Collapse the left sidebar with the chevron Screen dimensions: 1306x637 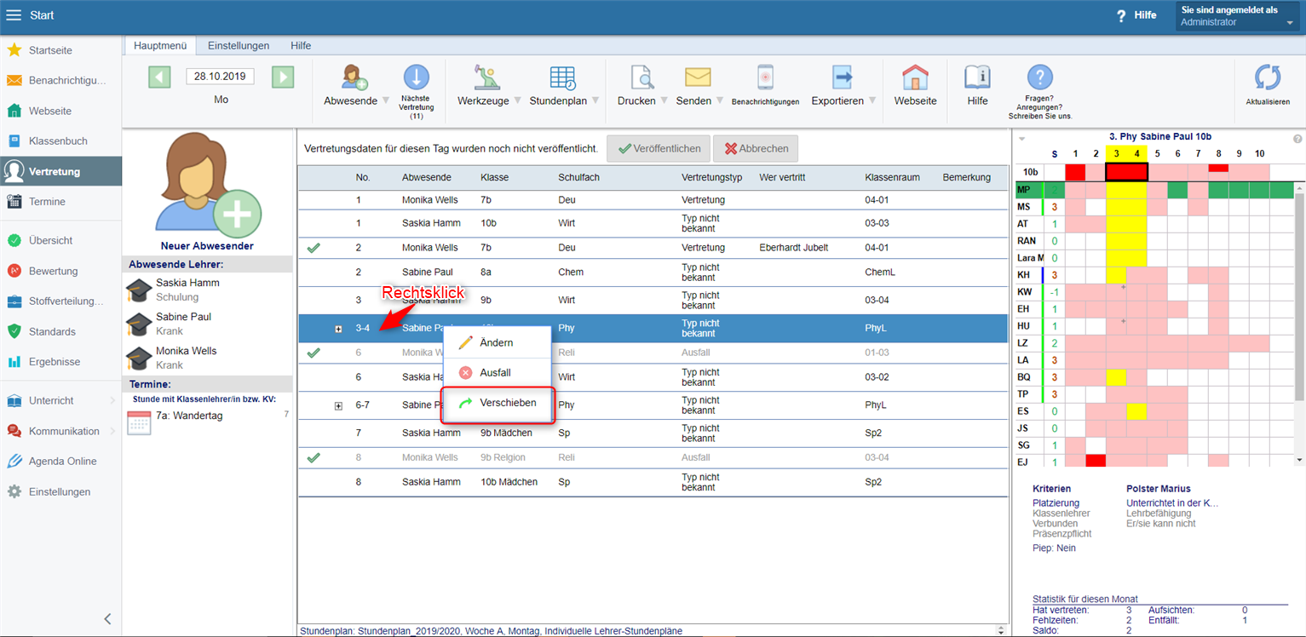[107, 619]
